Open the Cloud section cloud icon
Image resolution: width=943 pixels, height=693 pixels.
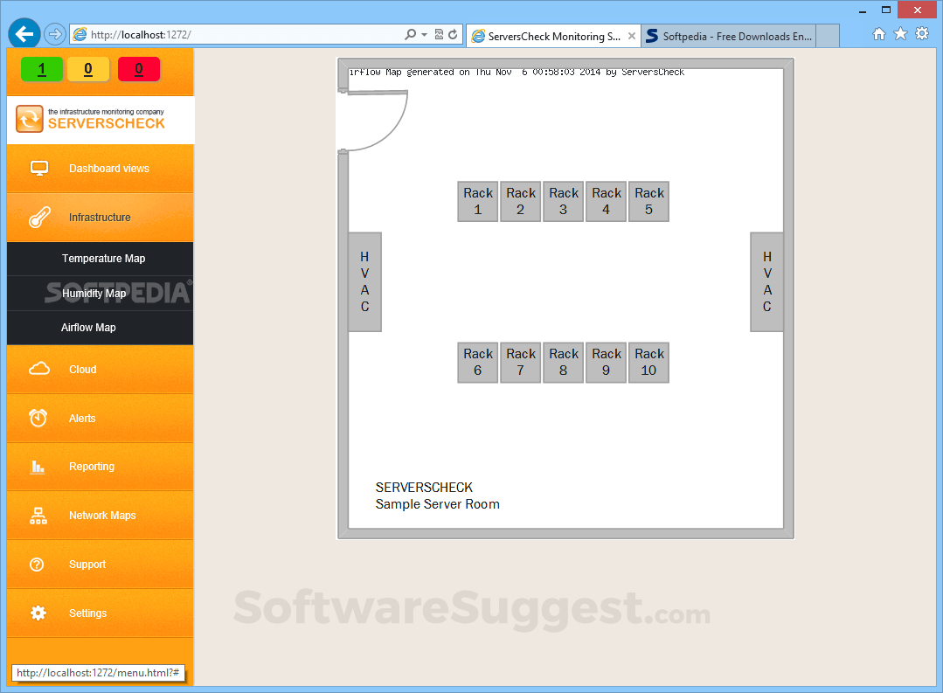point(38,369)
